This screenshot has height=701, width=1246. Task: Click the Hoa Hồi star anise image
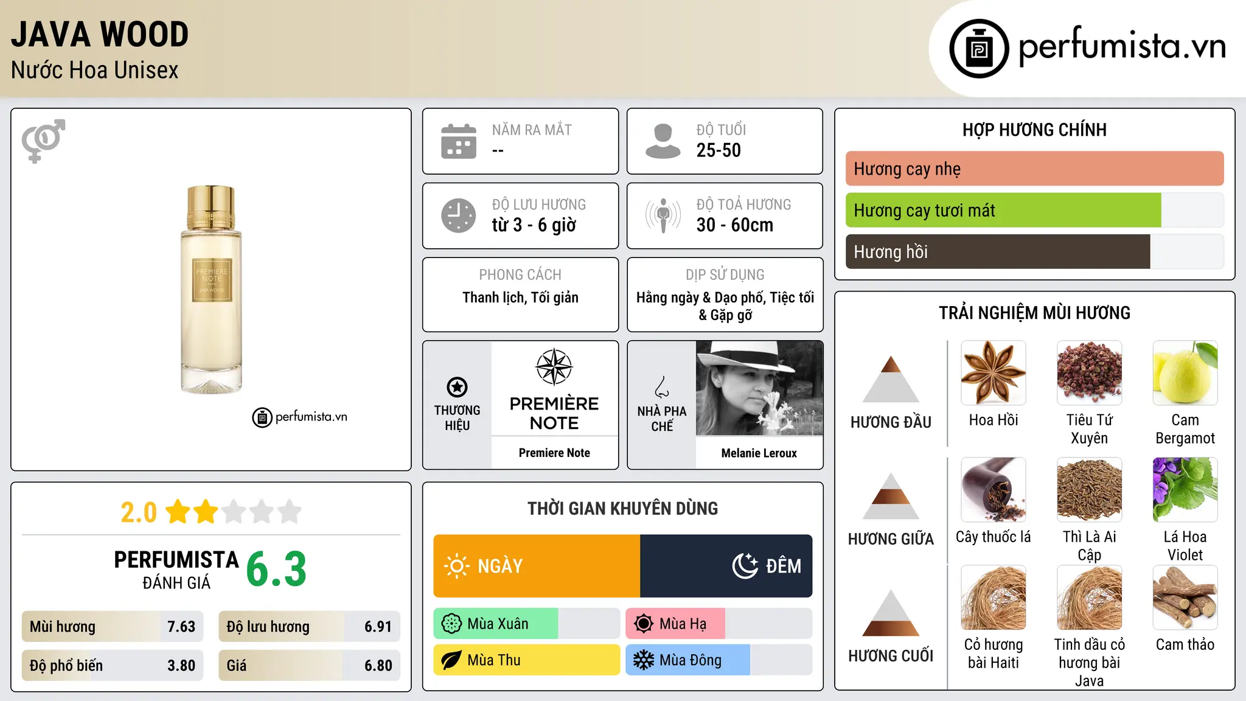pos(994,373)
